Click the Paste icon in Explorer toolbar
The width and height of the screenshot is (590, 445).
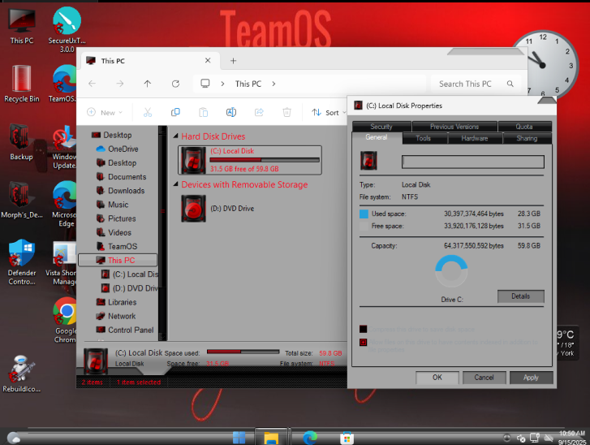click(x=203, y=112)
